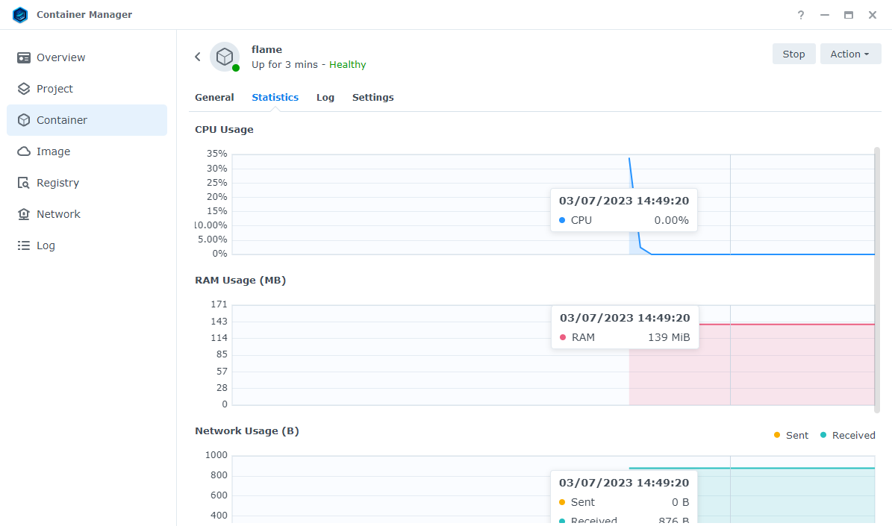Image resolution: width=892 pixels, height=526 pixels.
Task: Click the Registry search icon
Action: [23, 183]
